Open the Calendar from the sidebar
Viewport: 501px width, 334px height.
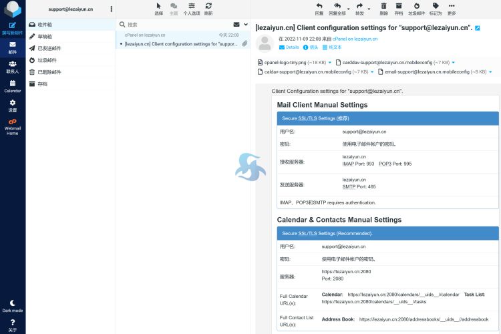point(13,86)
